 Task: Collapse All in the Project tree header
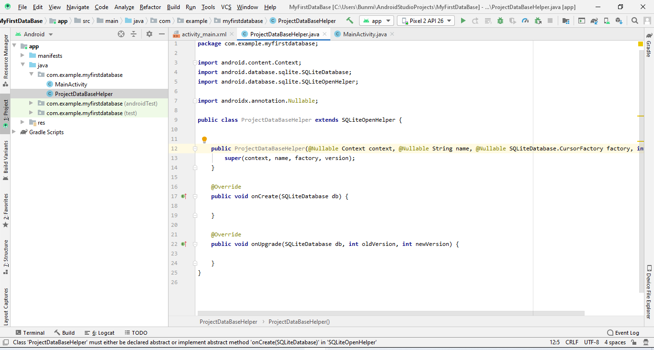click(x=133, y=34)
